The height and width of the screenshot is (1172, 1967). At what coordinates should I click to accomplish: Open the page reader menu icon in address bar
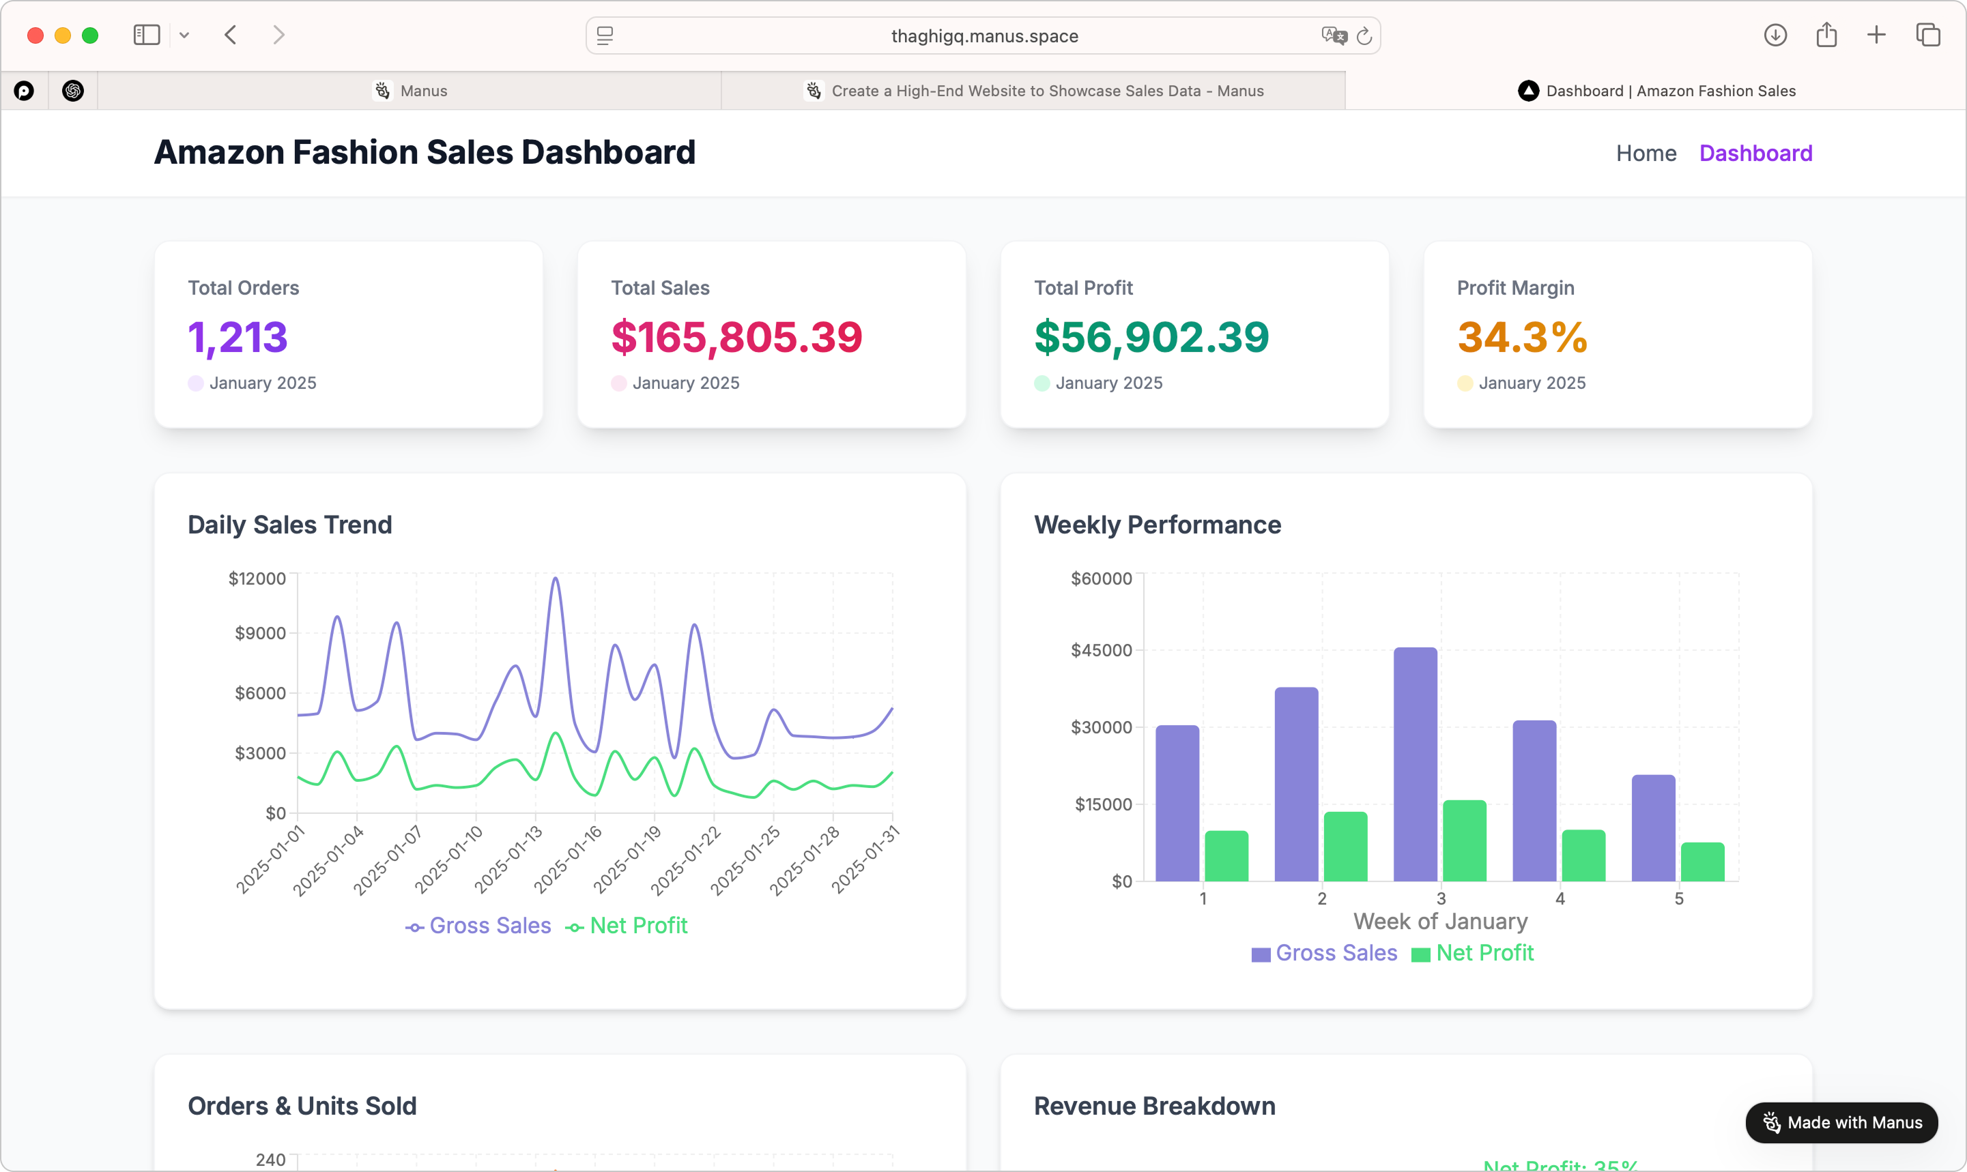tap(605, 35)
